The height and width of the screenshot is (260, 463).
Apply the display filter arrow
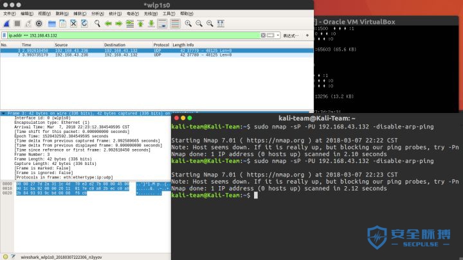coord(271,35)
